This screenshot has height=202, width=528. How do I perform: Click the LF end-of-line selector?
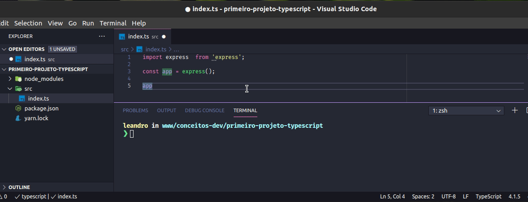coord(466,197)
